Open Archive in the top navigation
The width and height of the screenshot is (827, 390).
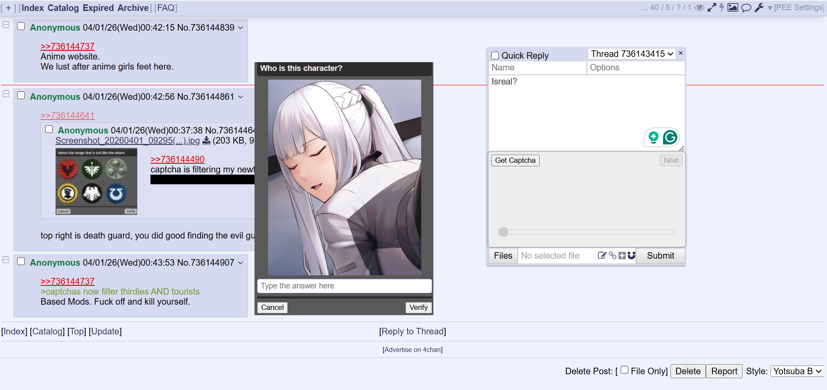pyautogui.click(x=133, y=8)
